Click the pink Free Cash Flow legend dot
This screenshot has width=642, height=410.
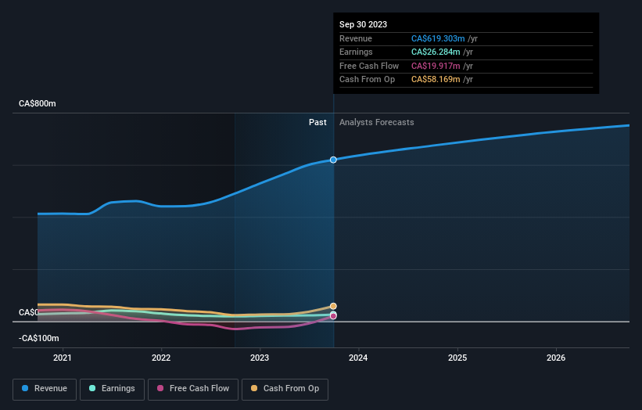point(160,388)
